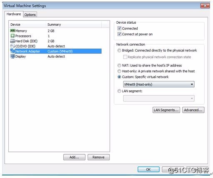This screenshot has width=213, height=178.
Task: Click the CD/DVD Auto detect summary value
Action: click(56, 46)
